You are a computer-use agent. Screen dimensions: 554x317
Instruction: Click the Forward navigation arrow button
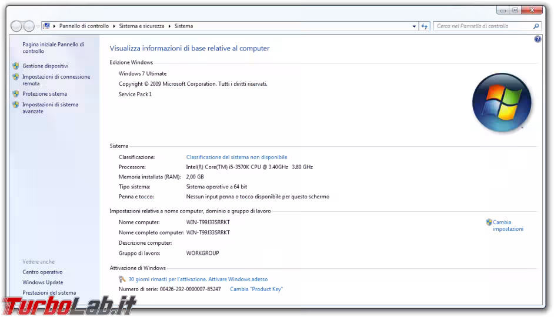click(x=29, y=26)
